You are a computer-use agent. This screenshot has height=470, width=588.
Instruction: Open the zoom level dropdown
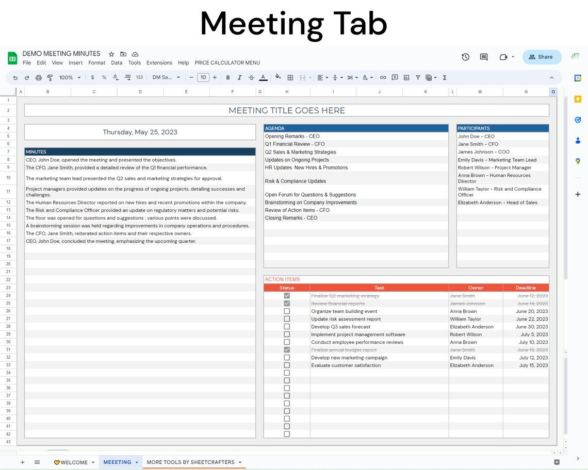click(69, 77)
